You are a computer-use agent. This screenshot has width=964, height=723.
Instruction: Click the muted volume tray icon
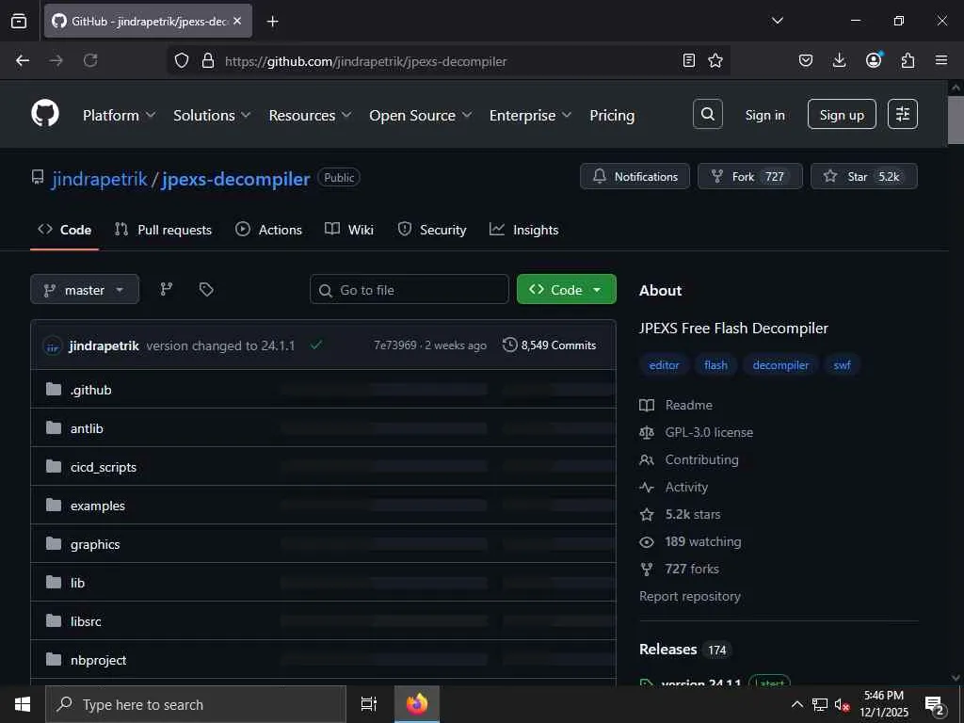coord(841,705)
